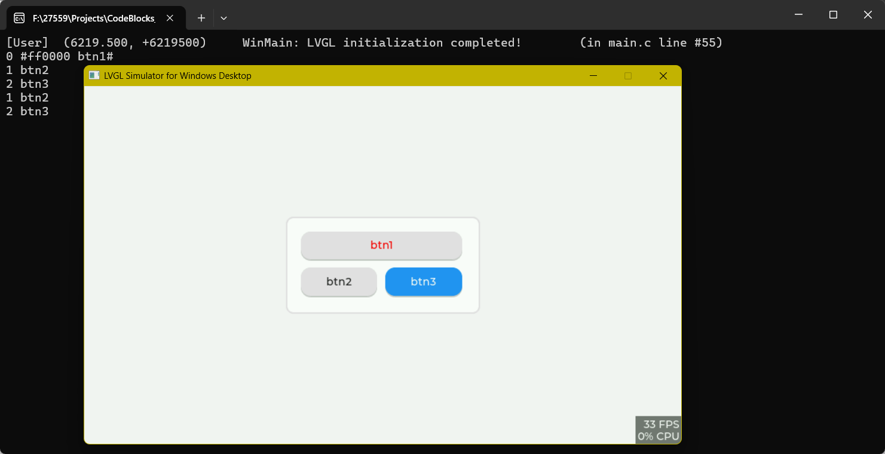Minimize the LVGL Simulator window
Image resolution: width=885 pixels, height=454 pixels.
[593, 76]
